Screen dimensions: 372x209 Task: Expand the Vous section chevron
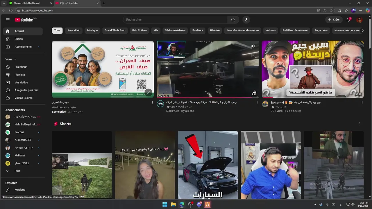tap(15, 60)
